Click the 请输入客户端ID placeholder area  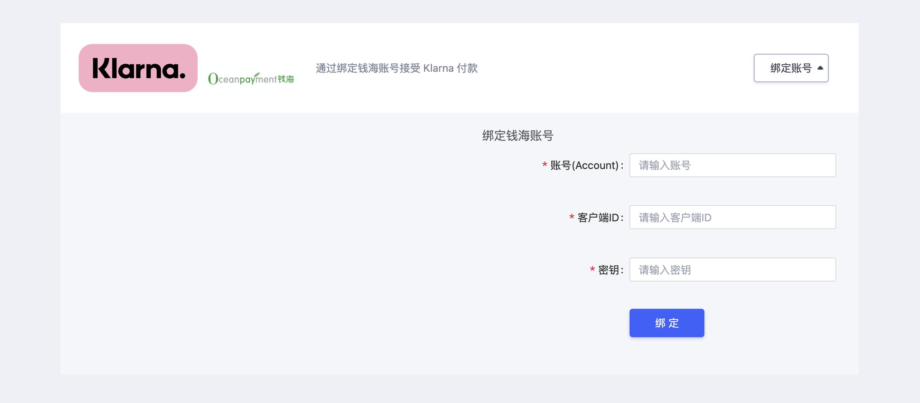coord(674,217)
